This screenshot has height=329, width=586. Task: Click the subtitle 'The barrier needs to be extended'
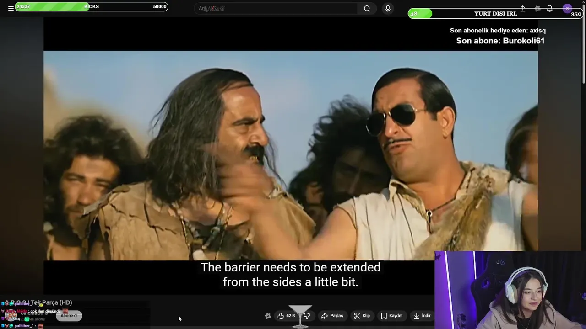[290, 267]
